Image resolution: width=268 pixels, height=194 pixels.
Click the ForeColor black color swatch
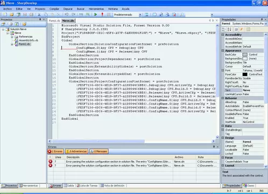tap(245, 74)
